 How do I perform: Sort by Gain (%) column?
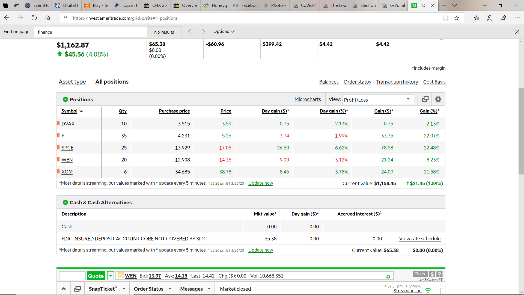(430, 111)
